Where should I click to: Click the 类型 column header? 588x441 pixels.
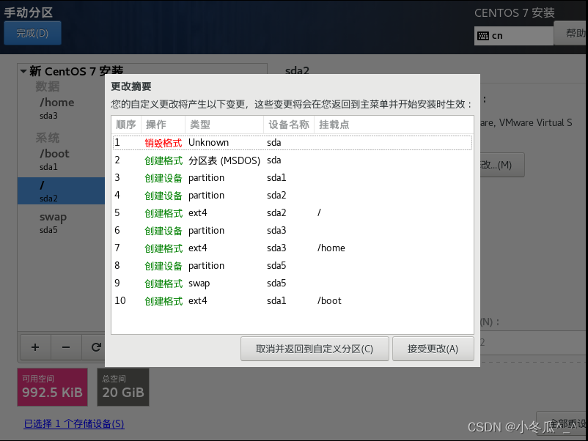[224, 125]
